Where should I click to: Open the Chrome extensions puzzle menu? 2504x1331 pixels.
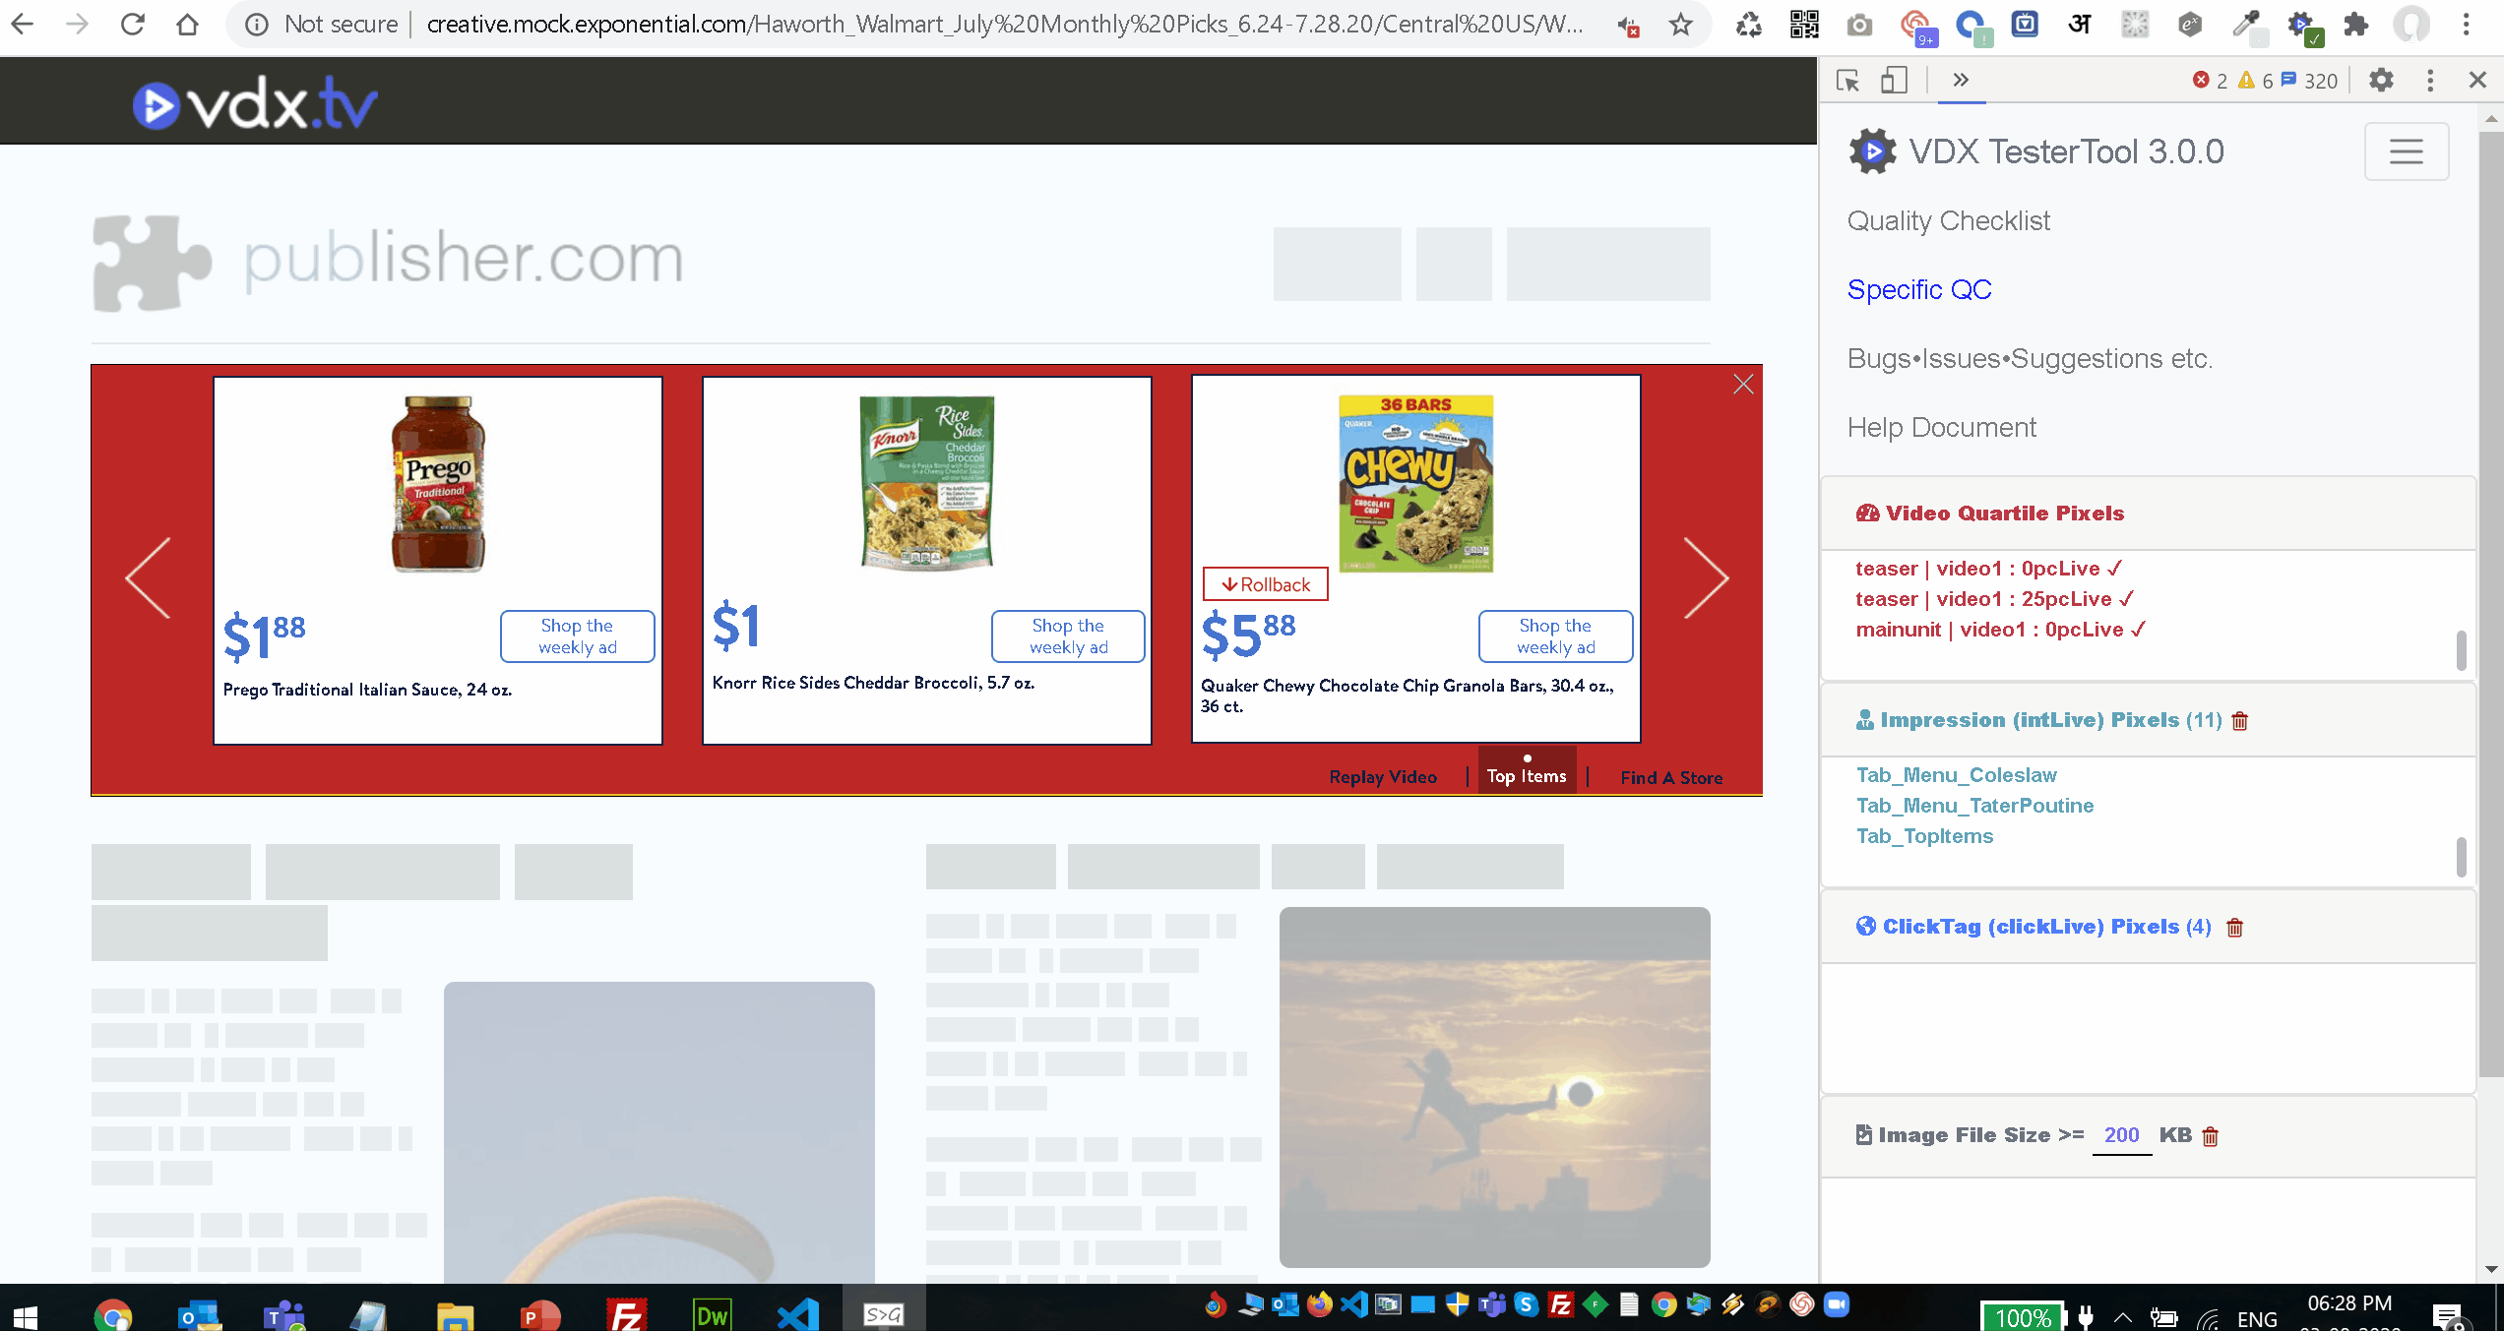2356,25
